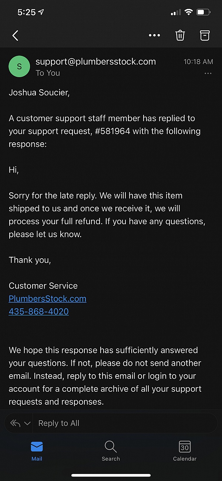Screen dimensions: 222x481
Task: Switch to the Mail tab
Action: coord(37,451)
